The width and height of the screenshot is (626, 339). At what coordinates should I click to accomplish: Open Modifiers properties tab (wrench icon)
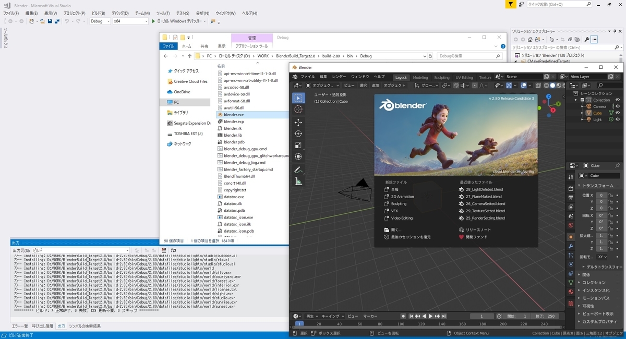(x=571, y=246)
